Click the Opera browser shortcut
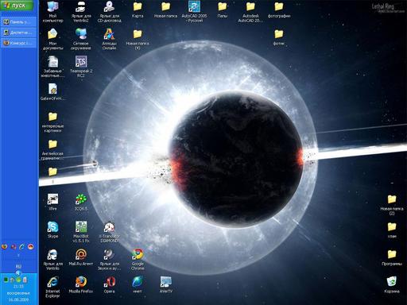Screen dimensions: 407x305 pos(109,285)
